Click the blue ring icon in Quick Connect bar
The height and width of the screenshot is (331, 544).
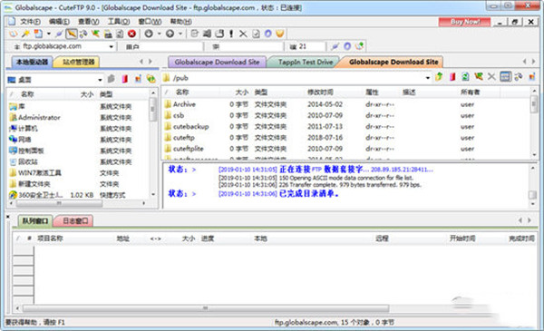[x=347, y=46]
